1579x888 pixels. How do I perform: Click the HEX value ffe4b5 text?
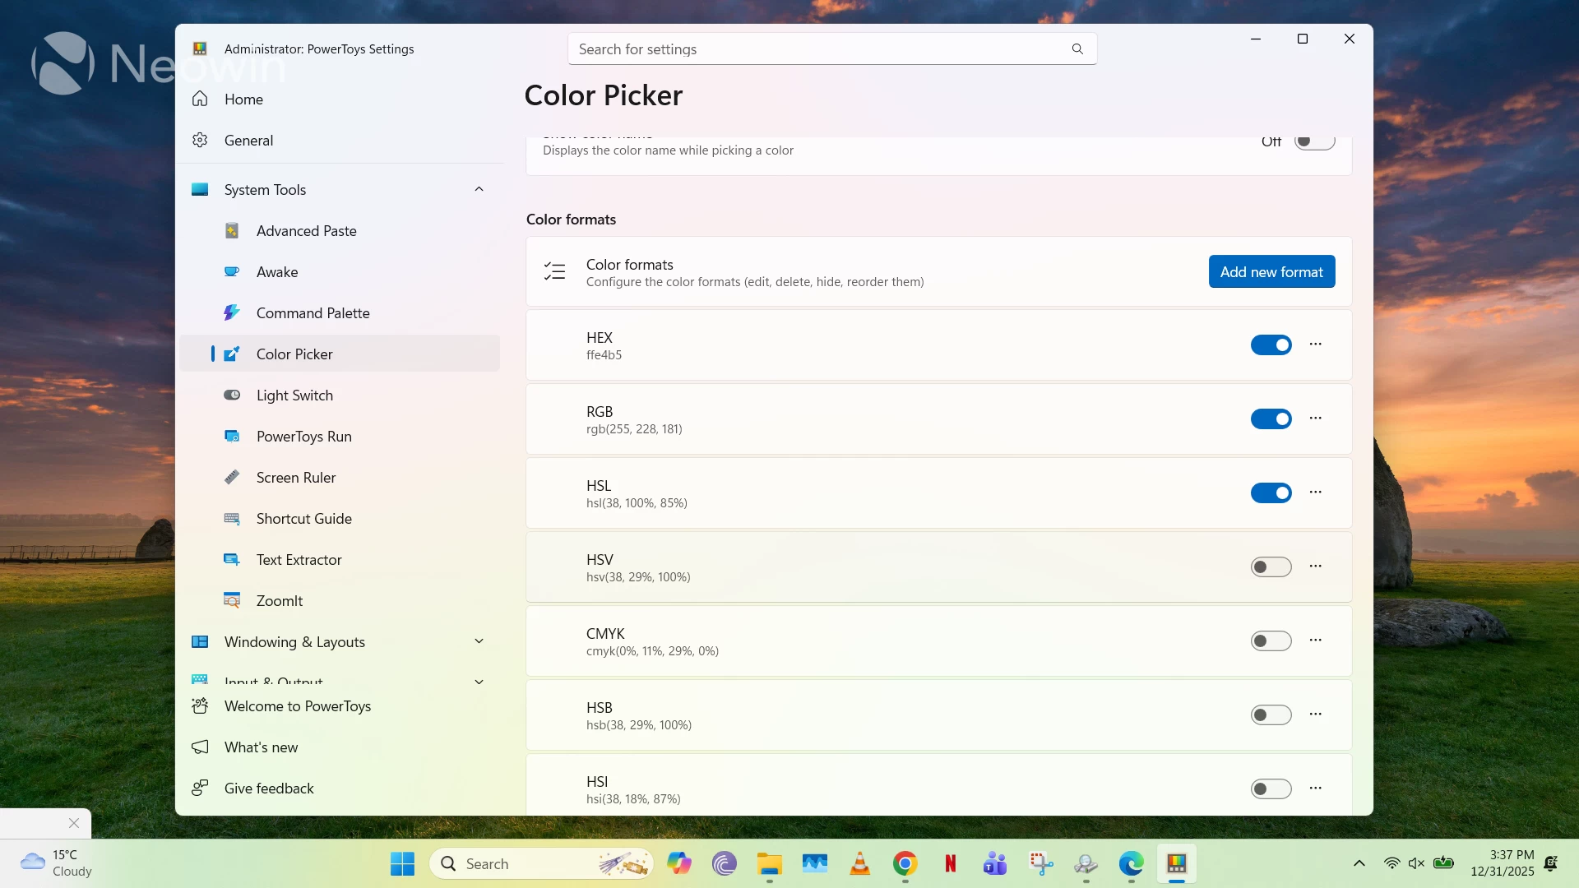click(604, 355)
